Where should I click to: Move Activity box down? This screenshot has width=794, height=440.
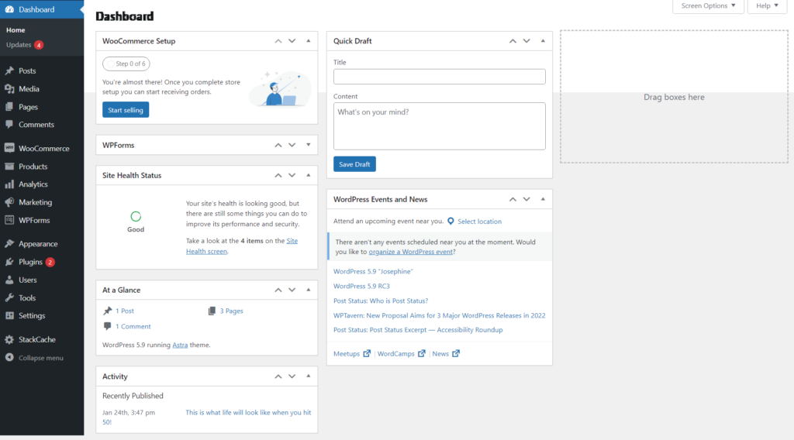click(x=292, y=376)
